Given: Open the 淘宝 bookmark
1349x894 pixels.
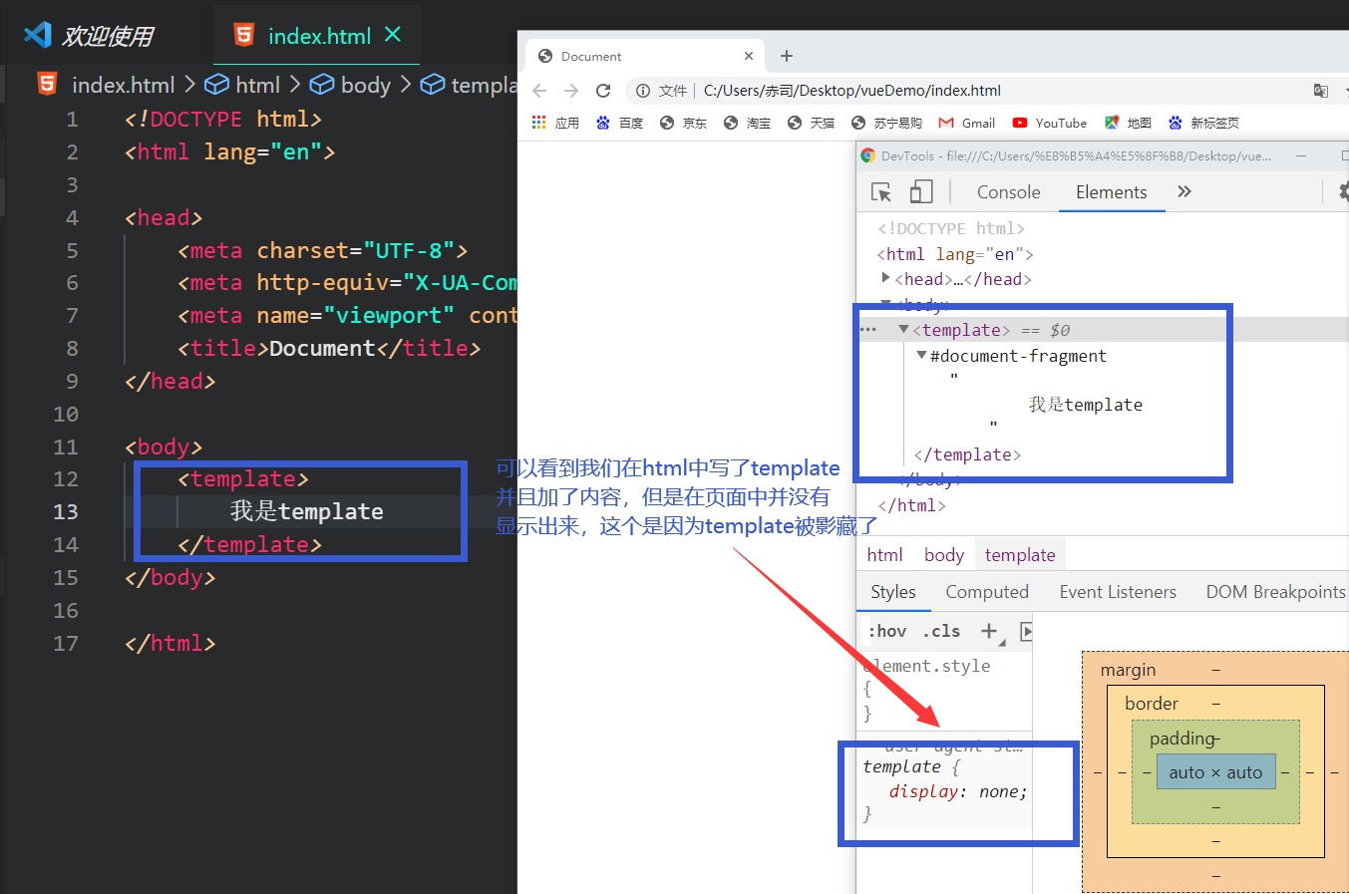Looking at the screenshot, I should pos(747,123).
